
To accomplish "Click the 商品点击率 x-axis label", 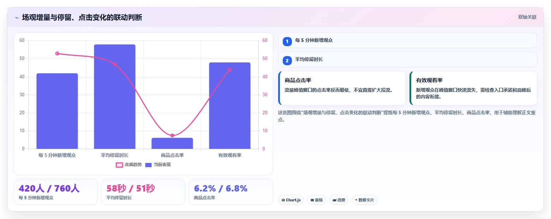I will 172,155.
